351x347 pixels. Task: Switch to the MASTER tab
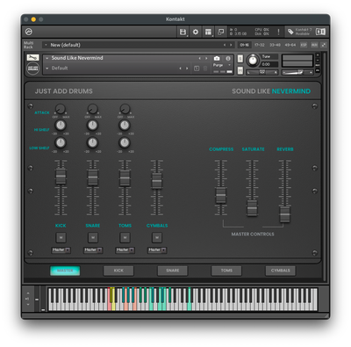pyautogui.click(x=65, y=271)
